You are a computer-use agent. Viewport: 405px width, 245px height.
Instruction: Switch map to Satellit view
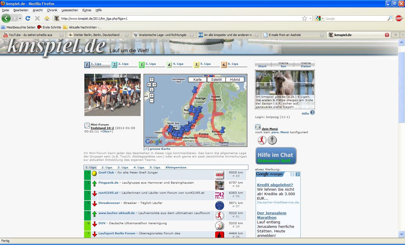coord(216,79)
